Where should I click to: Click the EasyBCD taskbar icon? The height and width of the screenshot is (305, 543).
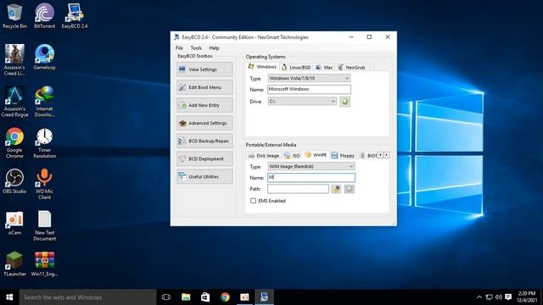click(264, 297)
